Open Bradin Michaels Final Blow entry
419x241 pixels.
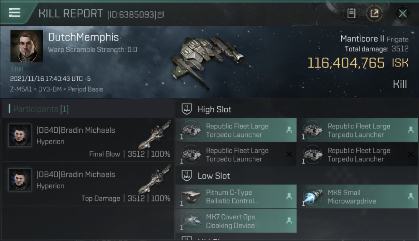[x=88, y=139]
